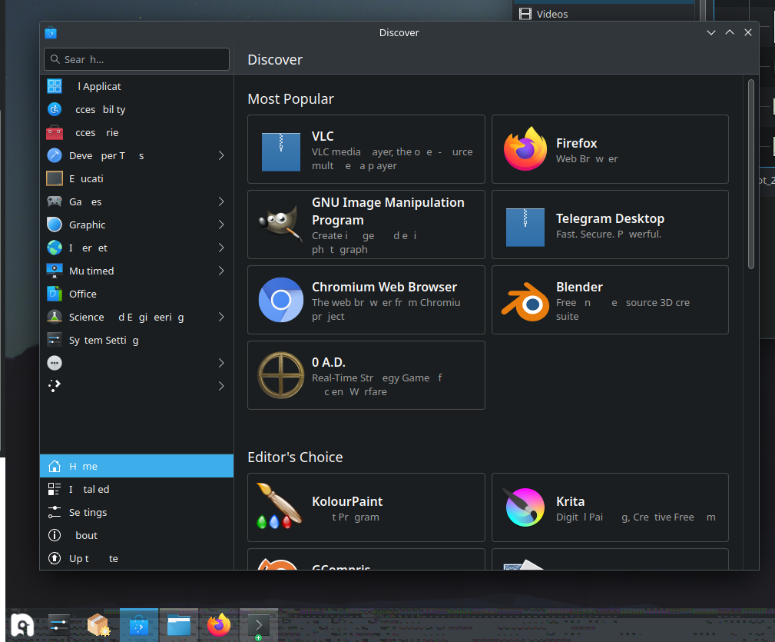Open System Settings from the taskbar
Image resolution: width=775 pixels, height=642 pixels.
pyautogui.click(x=59, y=624)
